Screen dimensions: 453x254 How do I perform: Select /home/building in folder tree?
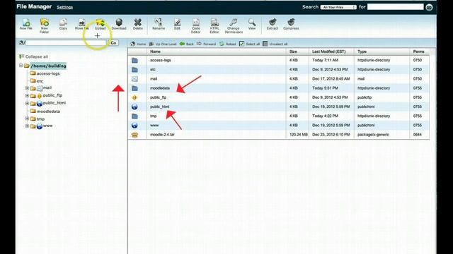coord(48,66)
